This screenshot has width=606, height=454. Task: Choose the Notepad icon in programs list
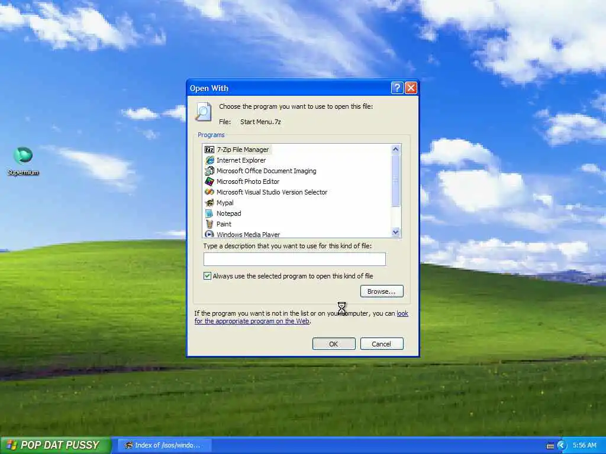pyautogui.click(x=209, y=213)
